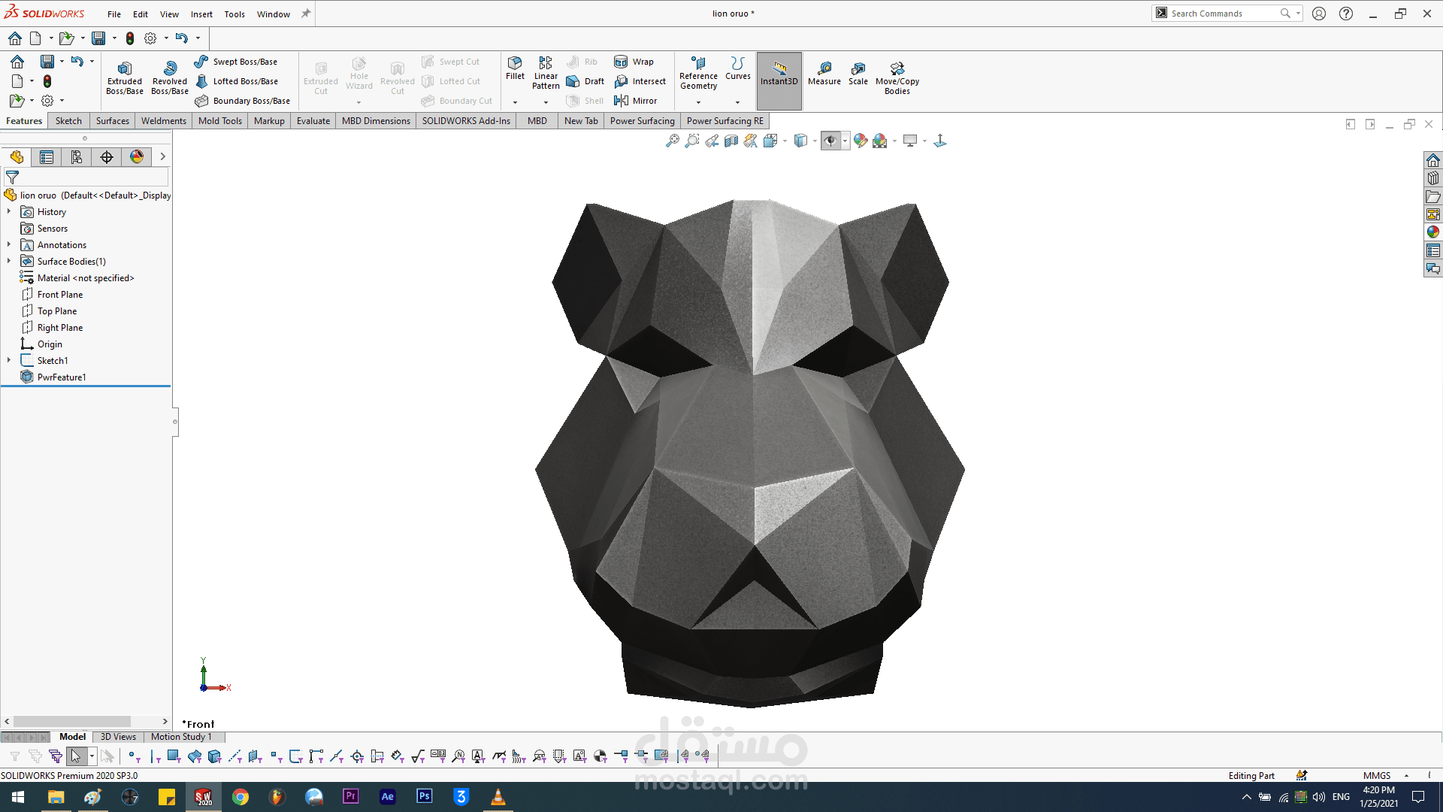This screenshot has width=1443, height=812.
Task: Open SolidWorks from the taskbar
Action: click(203, 796)
